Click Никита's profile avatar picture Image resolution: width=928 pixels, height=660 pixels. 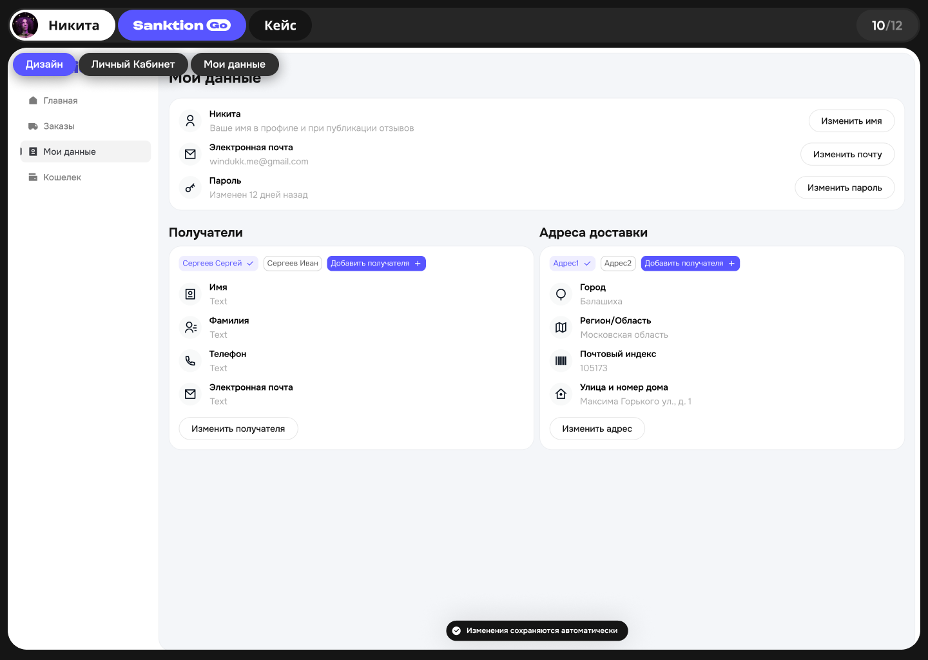pyautogui.click(x=24, y=25)
